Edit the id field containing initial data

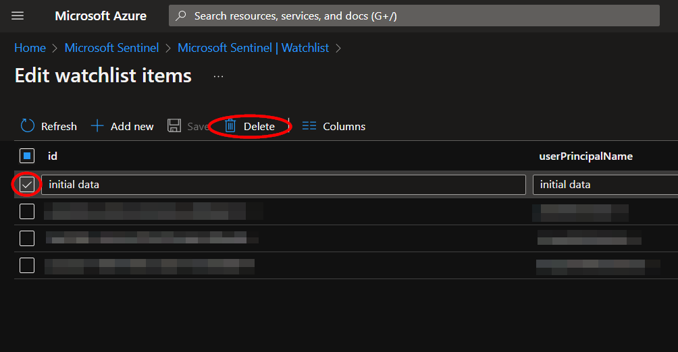tap(284, 185)
